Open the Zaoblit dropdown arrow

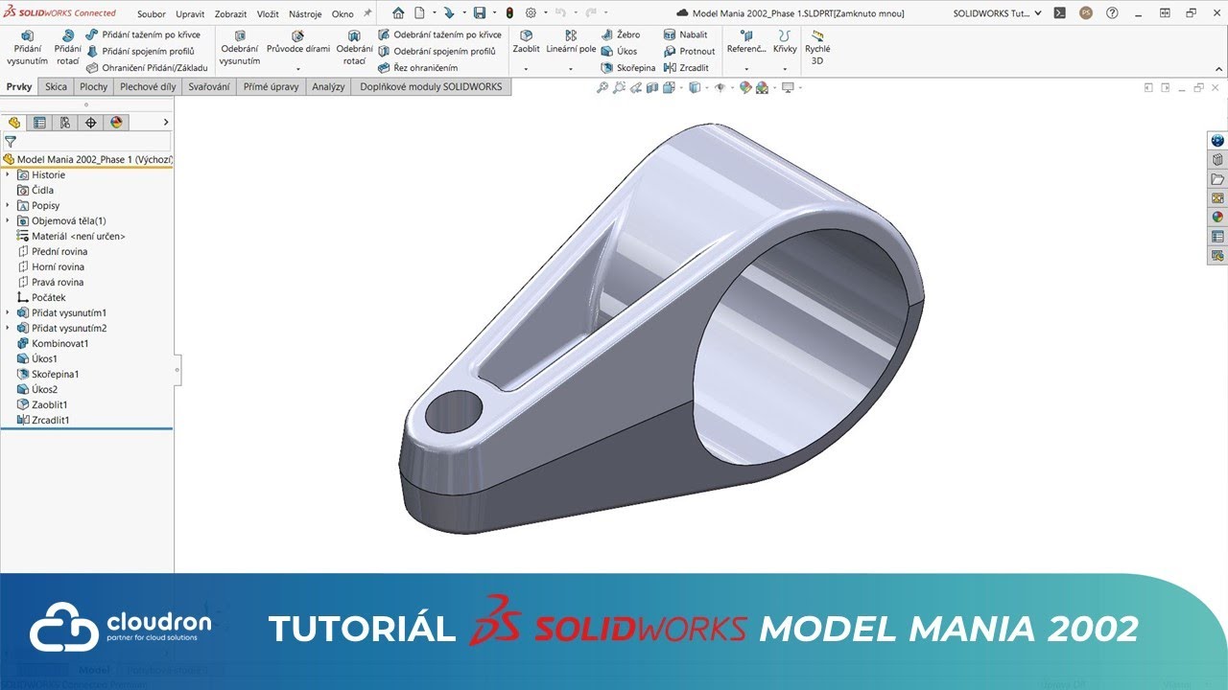tap(526, 69)
